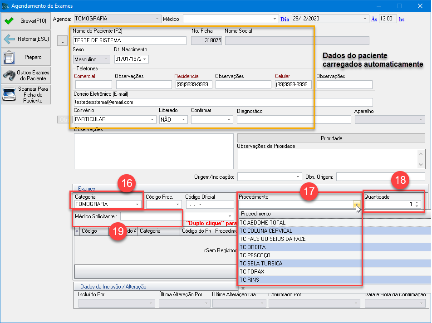The width and height of the screenshot is (432, 323).
Task: Close the procedure dropdown list with x
Action: (x=243, y=288)
